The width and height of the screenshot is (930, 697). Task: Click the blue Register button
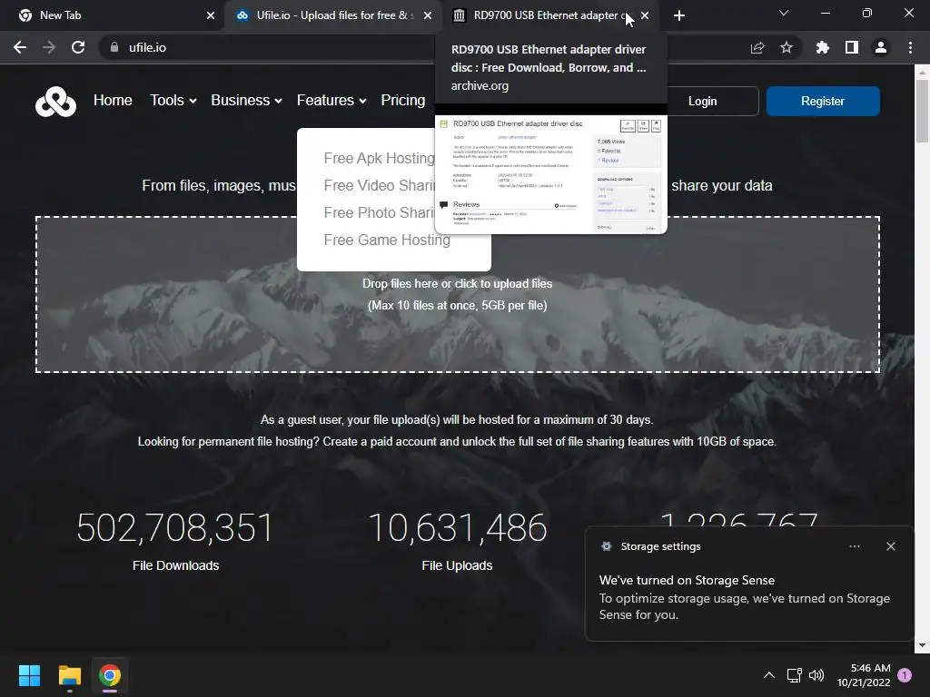[x=823, y=102]
